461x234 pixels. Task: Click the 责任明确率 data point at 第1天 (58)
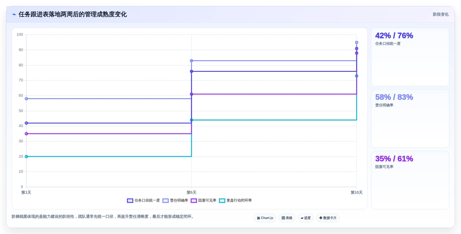(26, 99)
